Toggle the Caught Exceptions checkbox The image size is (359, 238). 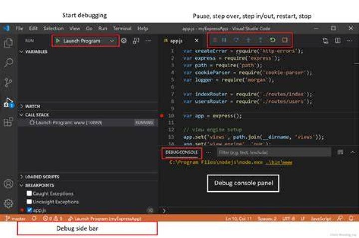(x=29, y=193)
